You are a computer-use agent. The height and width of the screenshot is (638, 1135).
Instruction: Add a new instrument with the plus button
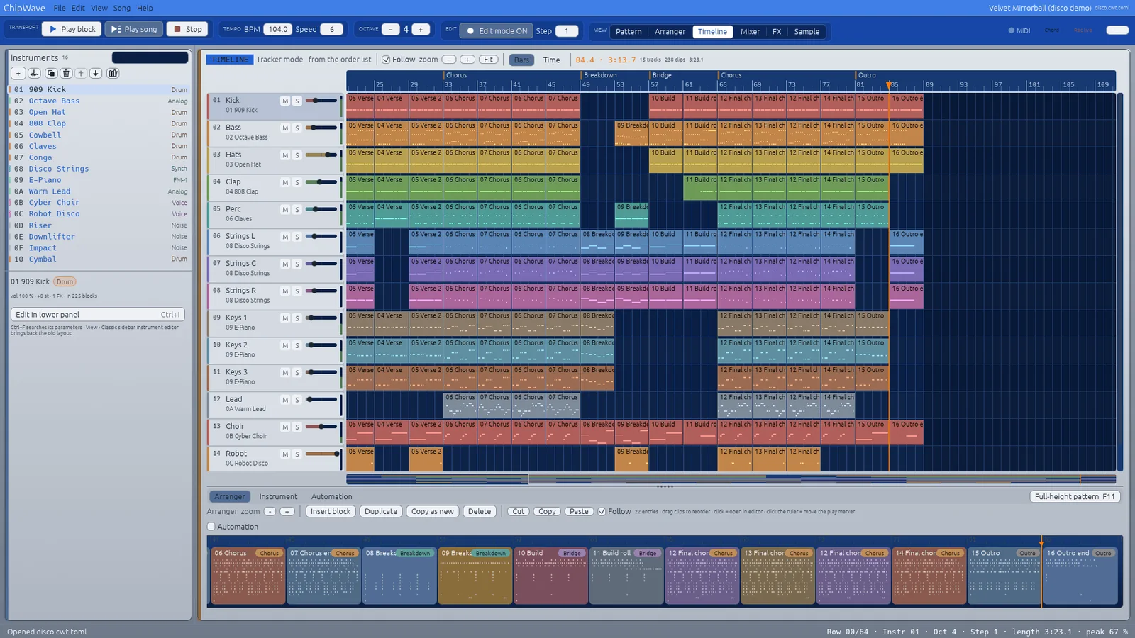pyautogui.click(x=18, y=73)
